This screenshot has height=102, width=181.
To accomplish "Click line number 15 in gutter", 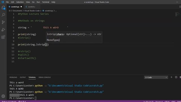I will [x=13, y=61].
